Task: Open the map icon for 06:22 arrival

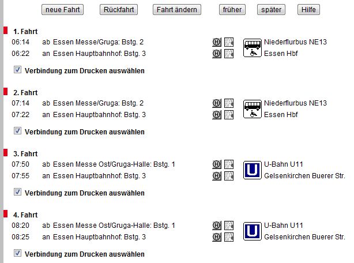Action: [228, 54]
